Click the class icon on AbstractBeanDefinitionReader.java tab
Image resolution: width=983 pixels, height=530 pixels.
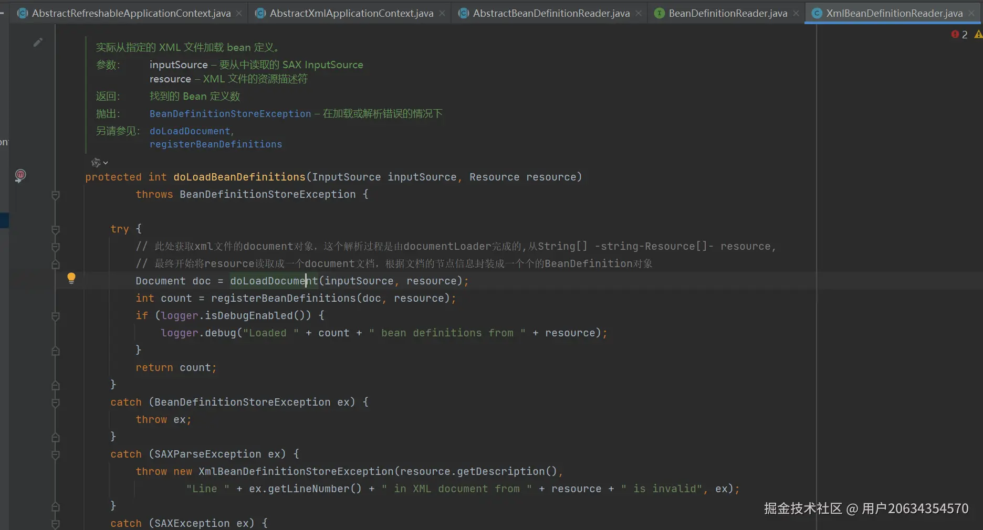(464, 13)
